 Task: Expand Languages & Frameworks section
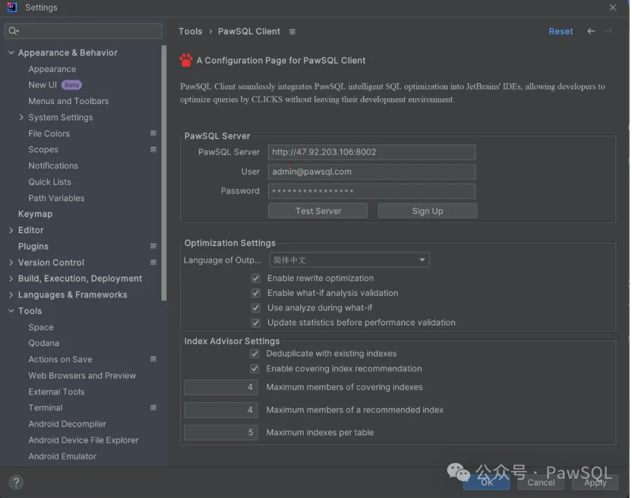coord(11,295)
